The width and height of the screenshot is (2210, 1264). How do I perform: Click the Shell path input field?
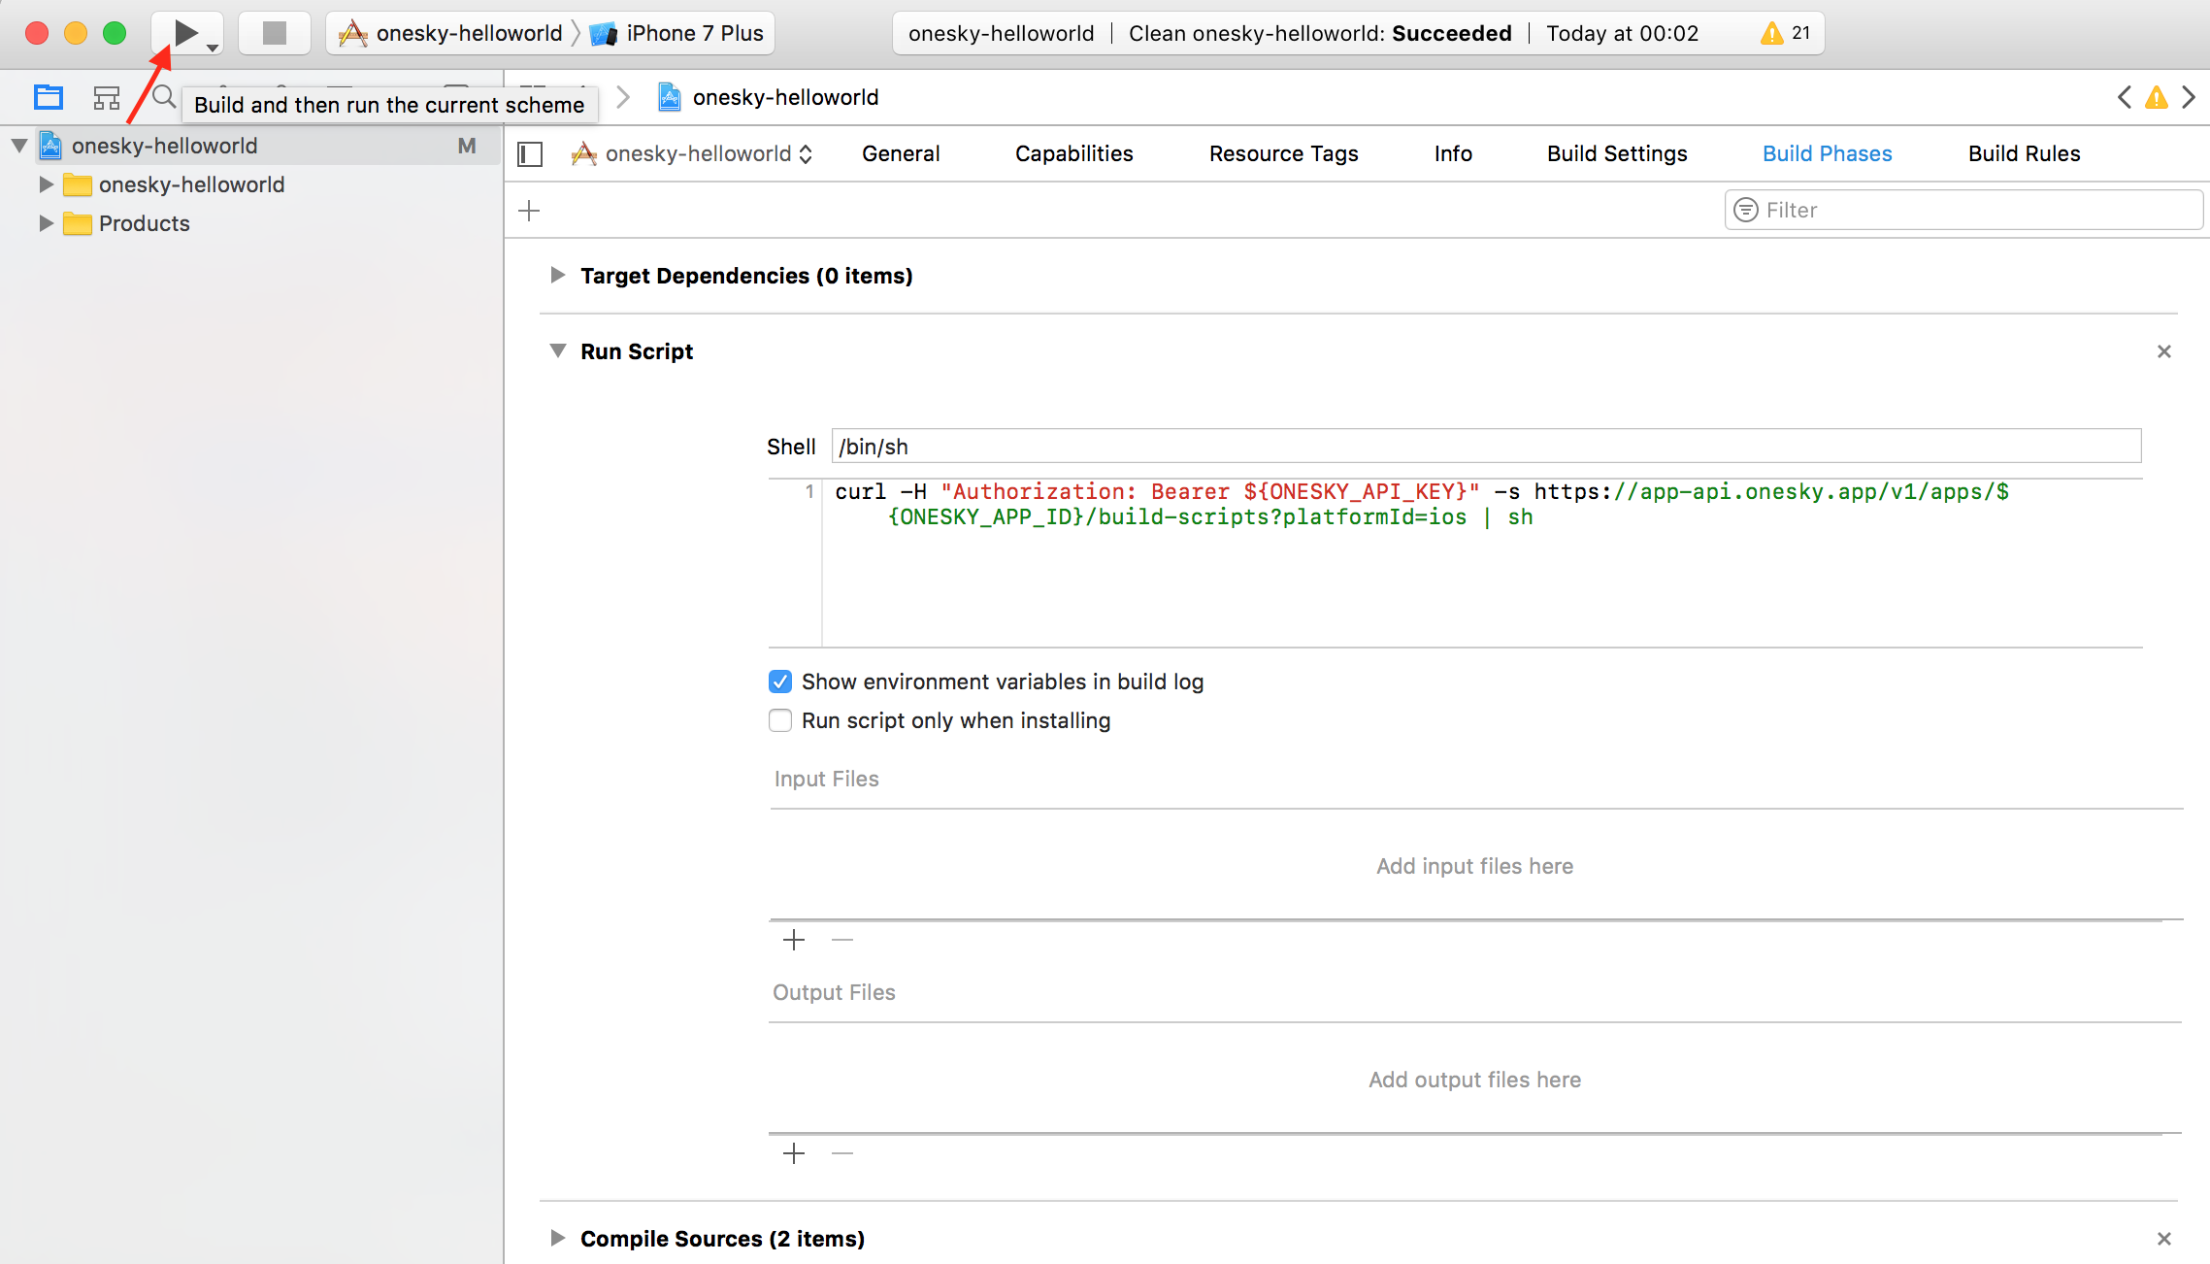click(1486, 446)
